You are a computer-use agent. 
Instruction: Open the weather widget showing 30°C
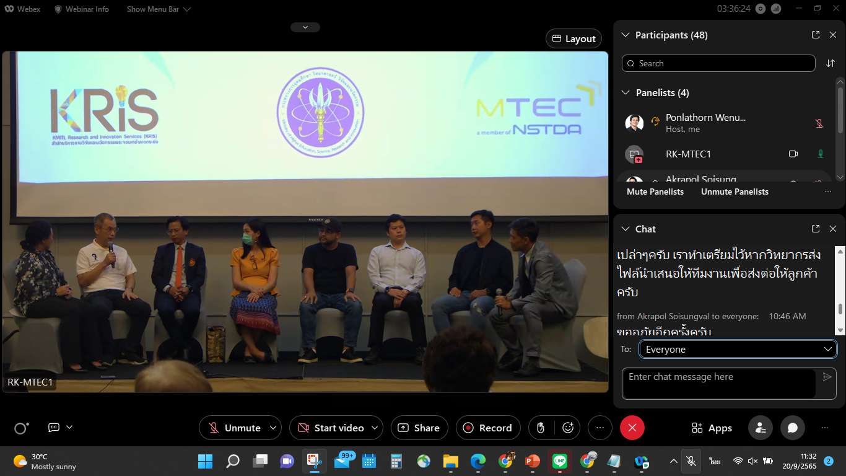45,461
